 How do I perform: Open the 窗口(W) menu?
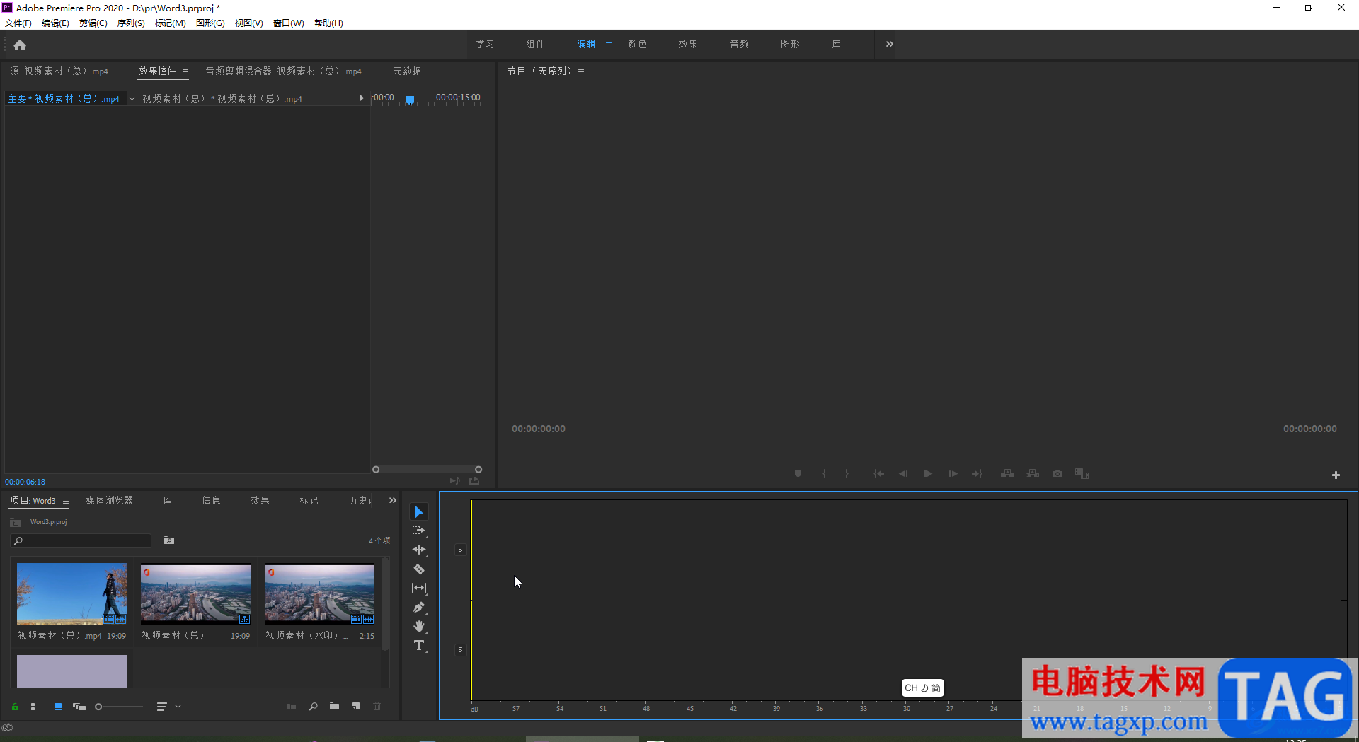(289, 23)
